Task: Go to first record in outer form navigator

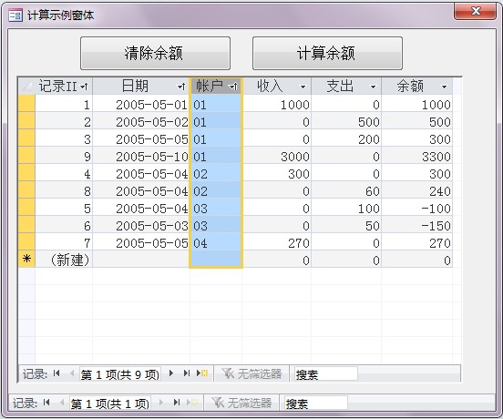Action: [x=46, y=403]
